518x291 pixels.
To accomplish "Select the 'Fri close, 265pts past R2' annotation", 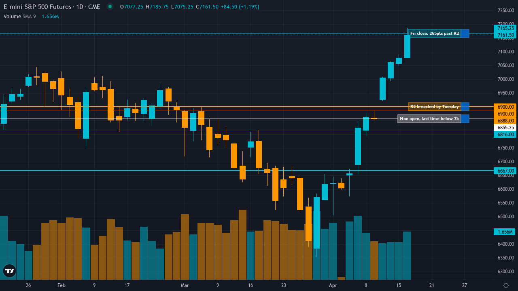I will click(x=435, y=34).
